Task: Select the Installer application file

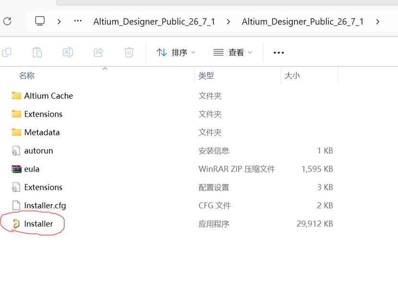Action: [38, 224]
